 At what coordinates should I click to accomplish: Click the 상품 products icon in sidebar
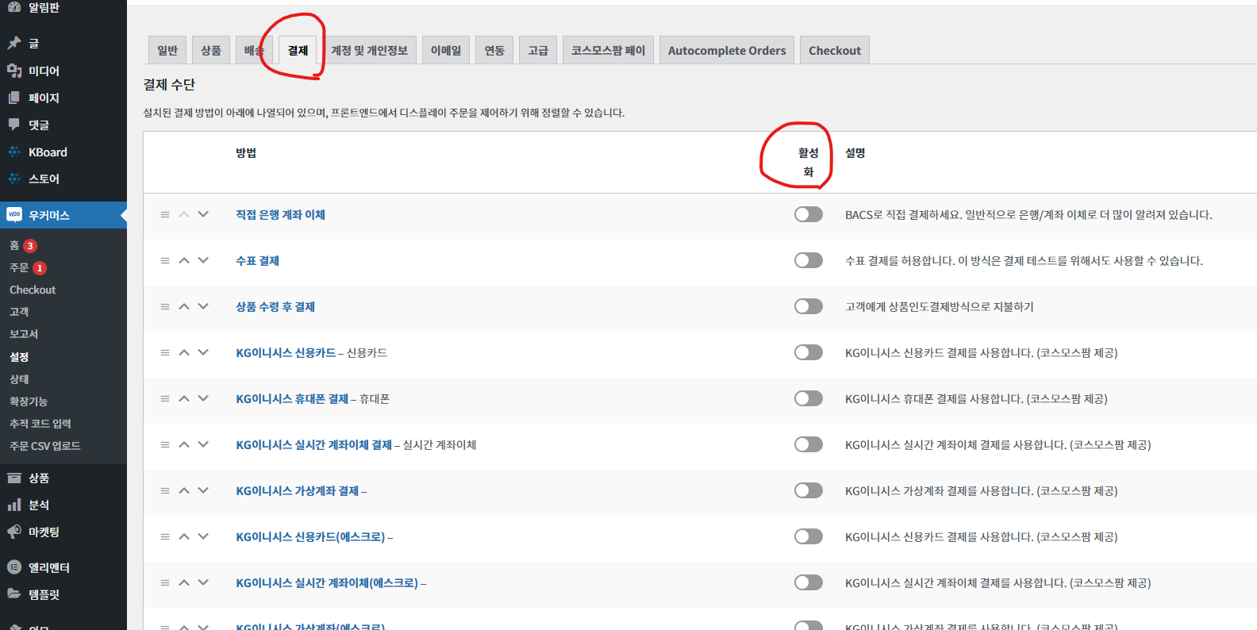pyautogui.click(x=14, y=478)
